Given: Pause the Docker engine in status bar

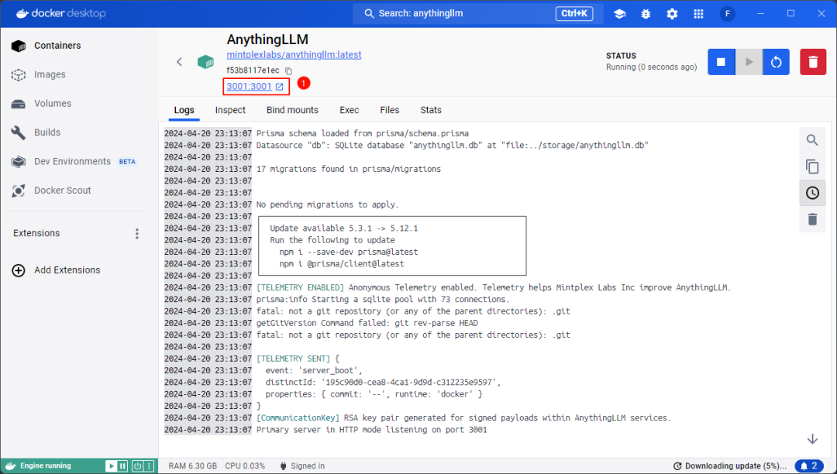Looking at the screenshot, I should pyautogui.click(x=122, y=466).
